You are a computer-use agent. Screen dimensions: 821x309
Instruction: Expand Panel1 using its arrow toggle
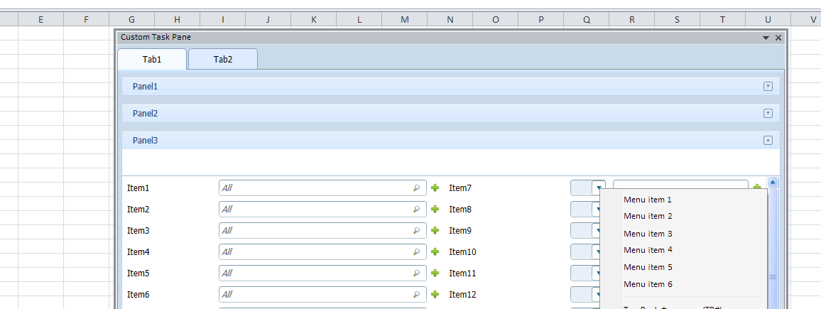tap(767, 86)
